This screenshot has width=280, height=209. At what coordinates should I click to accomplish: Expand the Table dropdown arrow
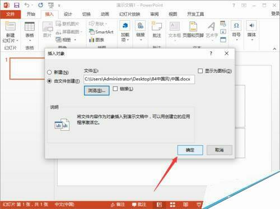[x=30, y=40]
